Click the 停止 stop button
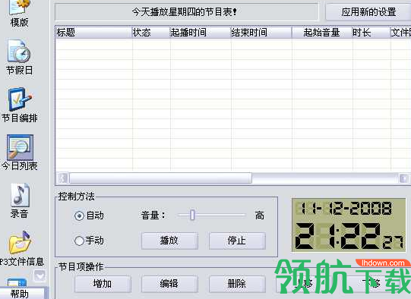The image size is (411, 299). (237, 241)
